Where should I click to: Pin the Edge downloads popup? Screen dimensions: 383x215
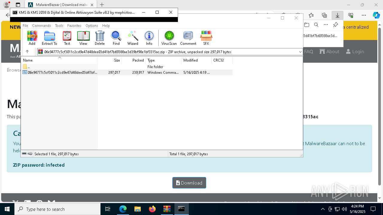(335, 25)
